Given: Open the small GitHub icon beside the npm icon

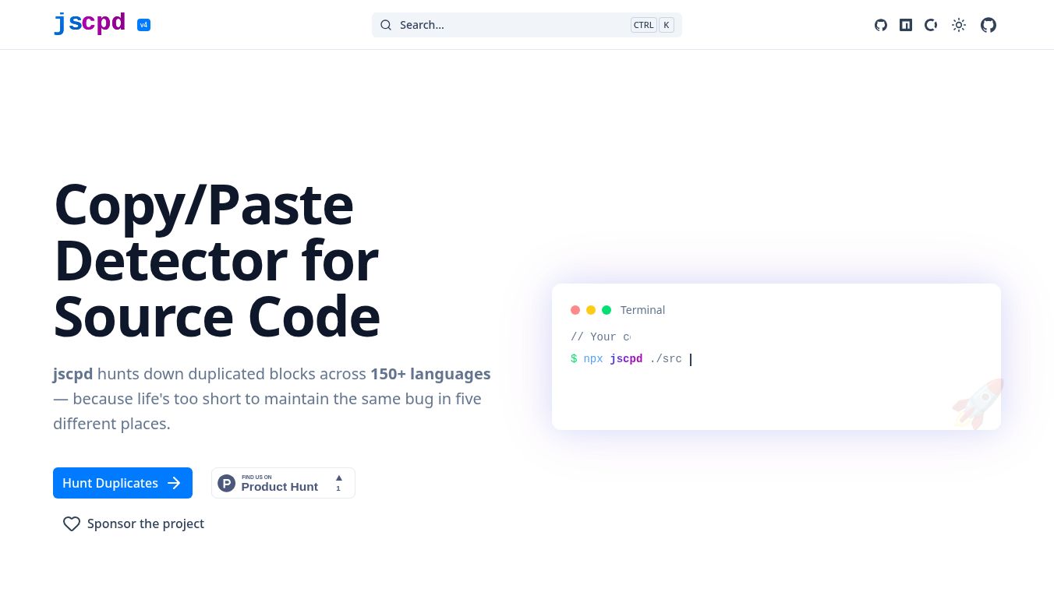Looking at the screenshot, I should point(881,25).
